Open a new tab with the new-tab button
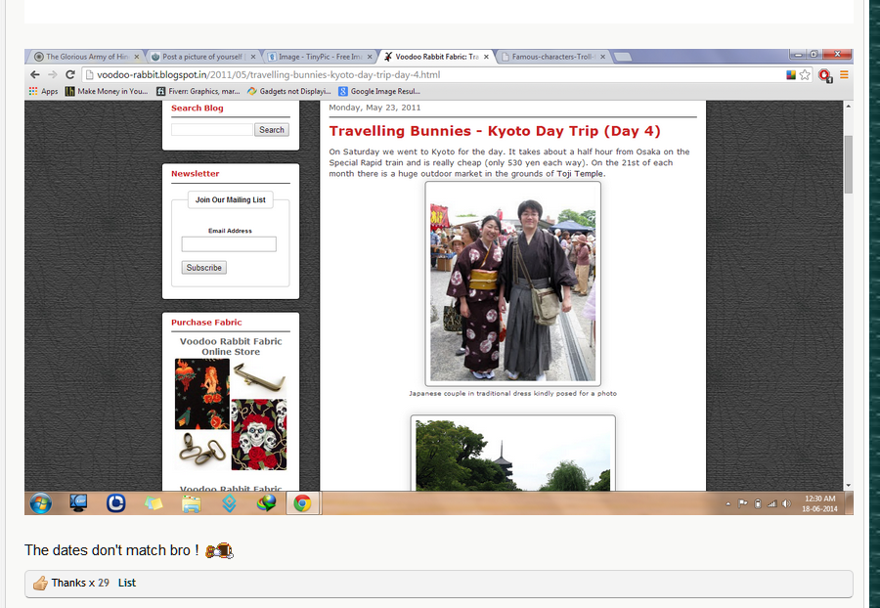This screenshot has width=880, height=608. click(x=623, y=57)
